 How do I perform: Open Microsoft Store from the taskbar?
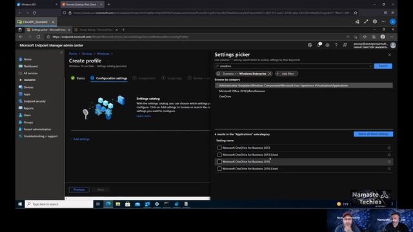128,204
